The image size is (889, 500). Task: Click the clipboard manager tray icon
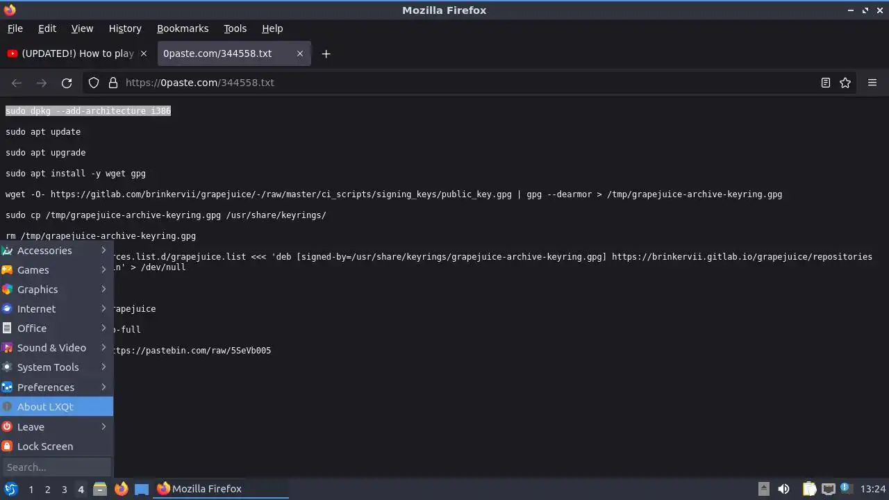pos(809,489)
